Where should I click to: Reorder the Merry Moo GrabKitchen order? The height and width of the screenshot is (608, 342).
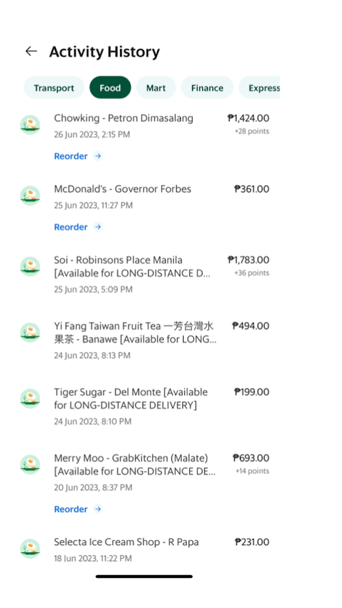77,509
